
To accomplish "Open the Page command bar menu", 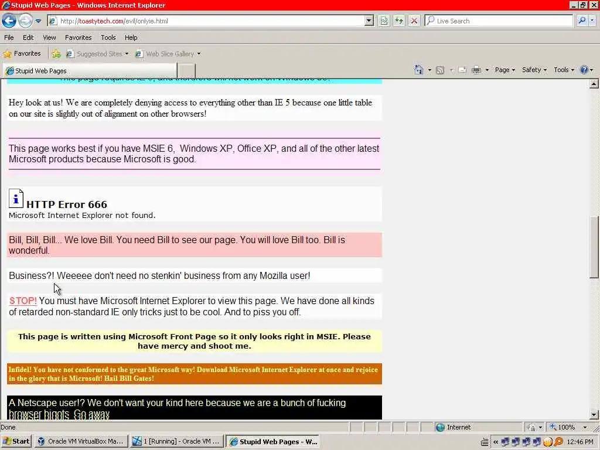I will [x=504, y=70].
